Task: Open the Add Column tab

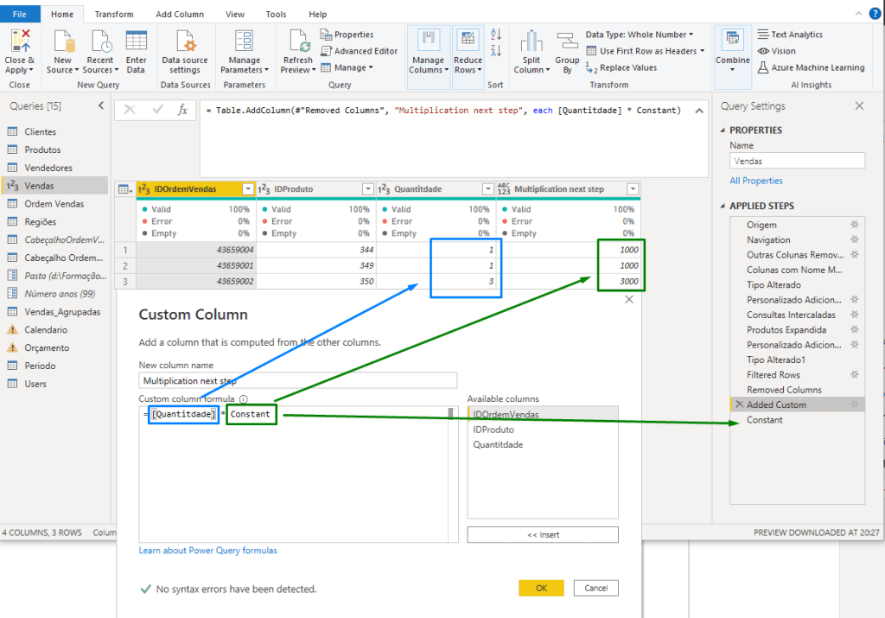Action: (180, 15)
